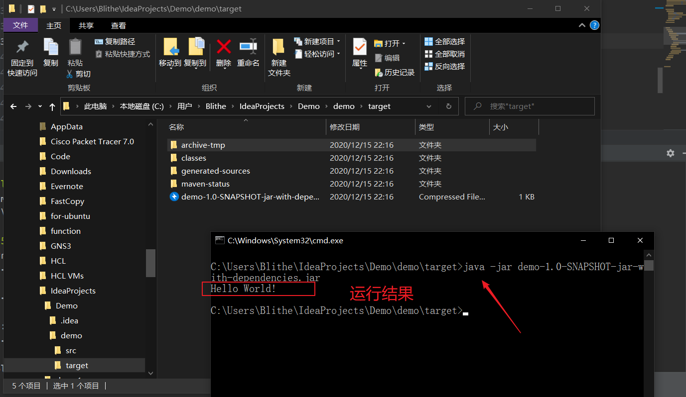Image resolution: width=686 pixels, height=397 pixels.
Task: Click the Edit (编辑) ribbon item
Action: (x=387, y=58)
